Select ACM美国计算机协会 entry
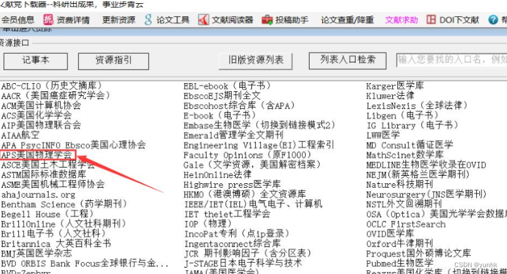The image size is (507, 274). tap(41, 105)
